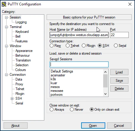Open the SSH category in tree
Image resolution: width=135 pixels, height=131 pixels.
19,98
